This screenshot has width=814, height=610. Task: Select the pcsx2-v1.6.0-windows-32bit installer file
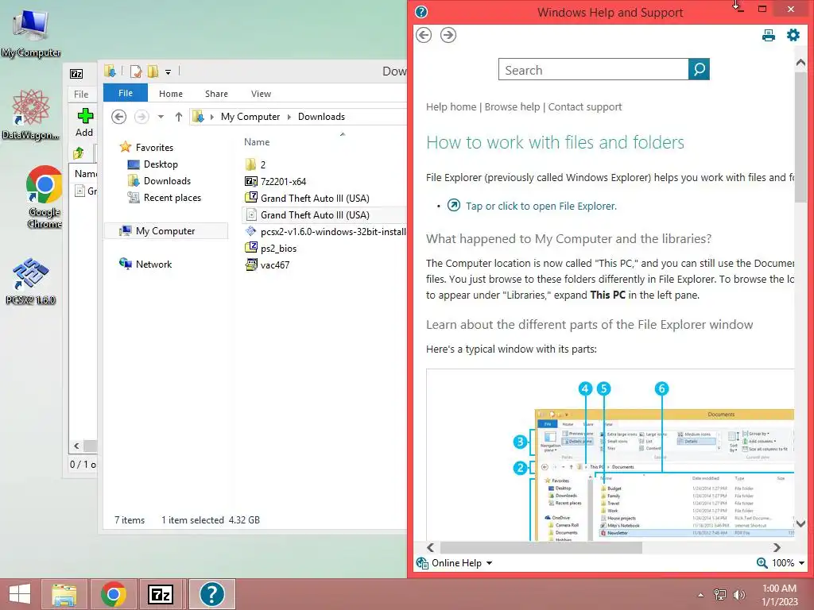325,231
